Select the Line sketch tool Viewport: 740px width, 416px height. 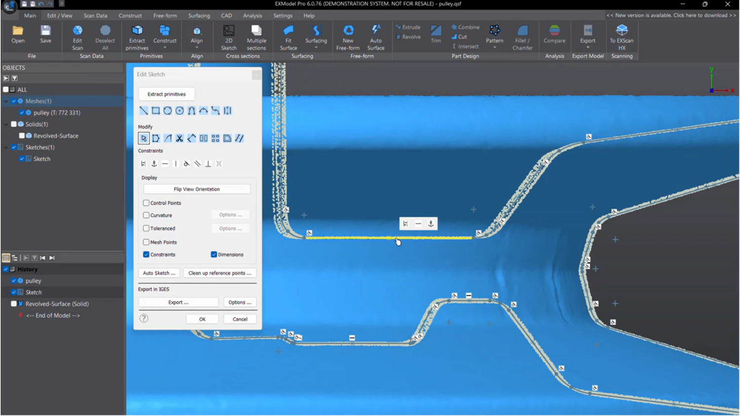pyautogui.click(x=144, y=111)
